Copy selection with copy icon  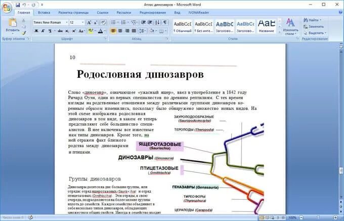coord(24,26)
